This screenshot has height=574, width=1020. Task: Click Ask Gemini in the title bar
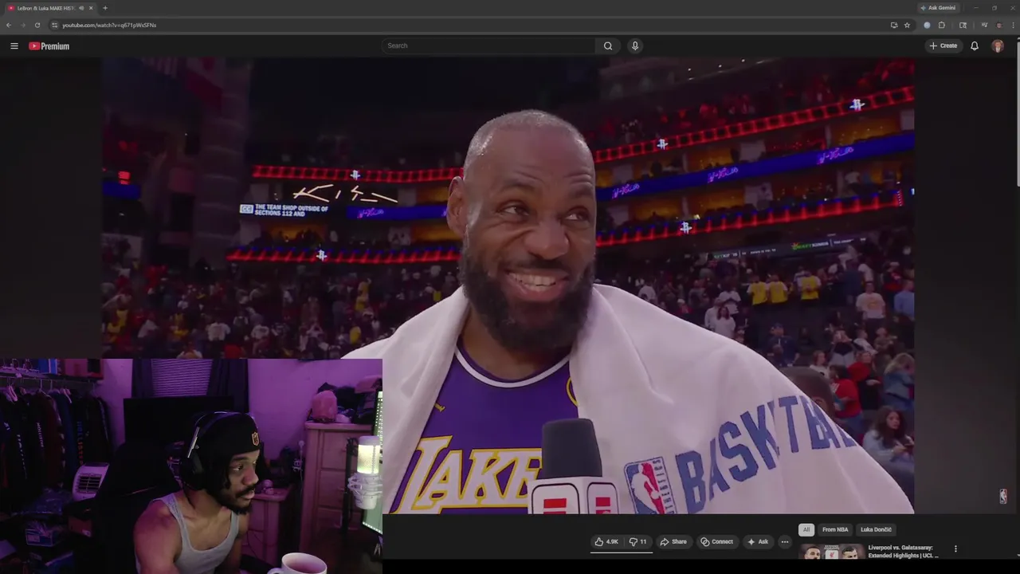click(938, 8)
